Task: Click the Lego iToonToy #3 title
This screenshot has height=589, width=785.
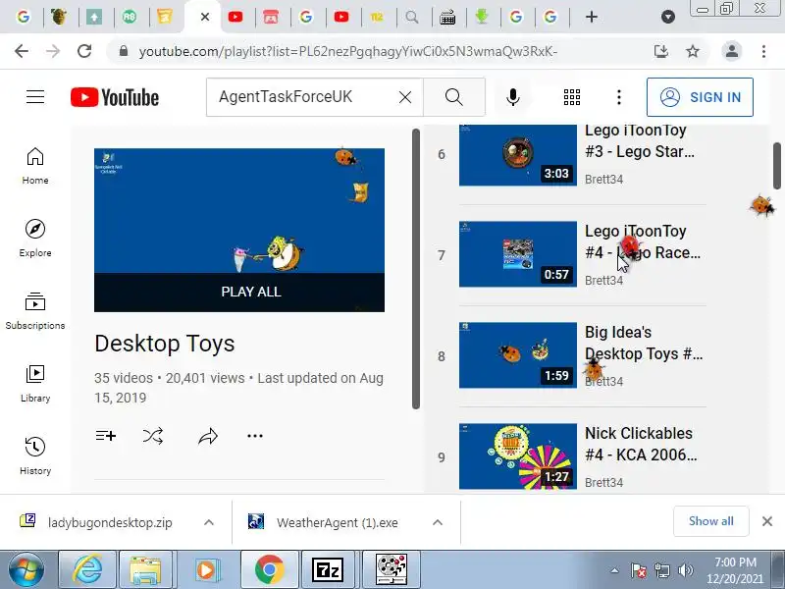Action: click(x=640, y=140)
